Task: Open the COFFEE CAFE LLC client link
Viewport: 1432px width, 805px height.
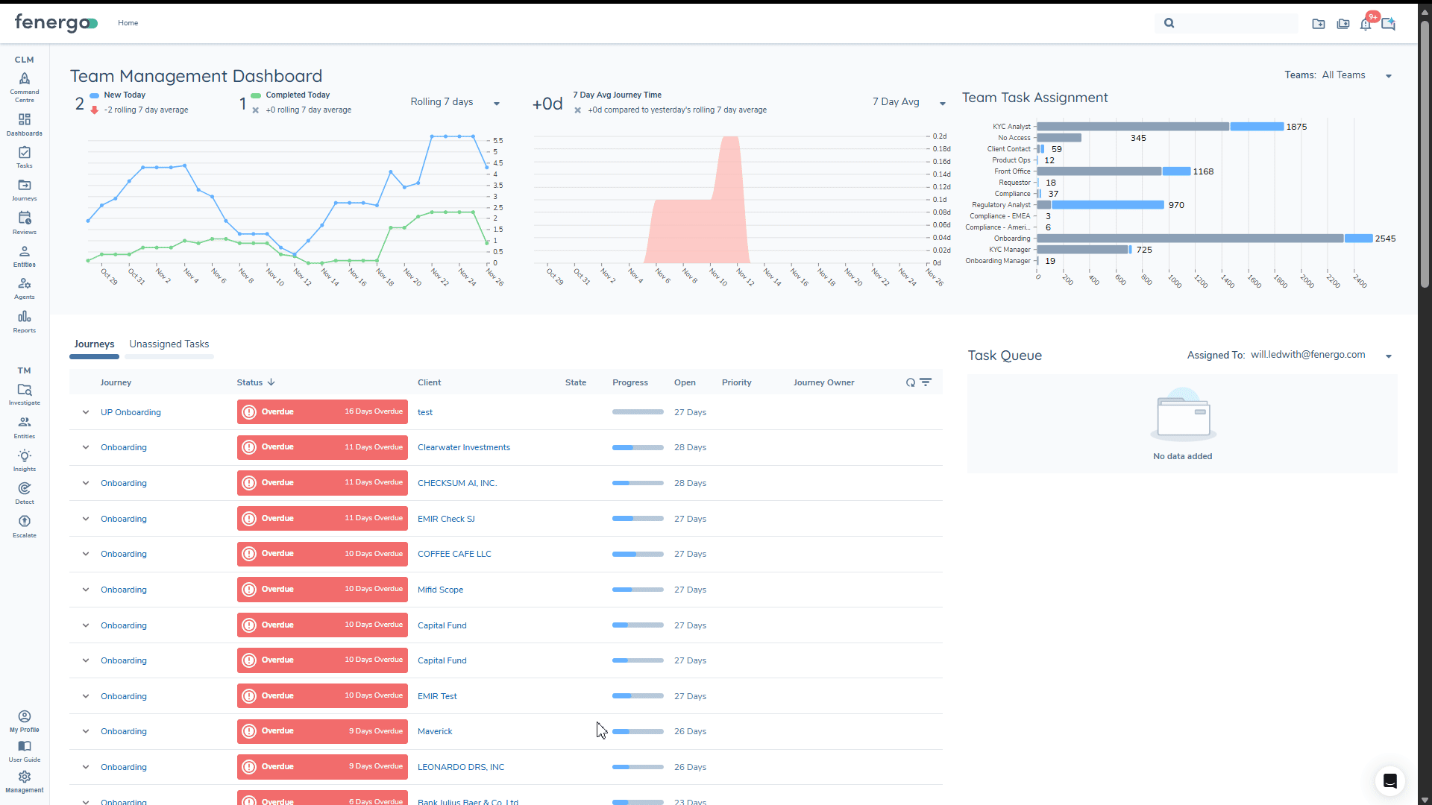Action: click(454, 555)
